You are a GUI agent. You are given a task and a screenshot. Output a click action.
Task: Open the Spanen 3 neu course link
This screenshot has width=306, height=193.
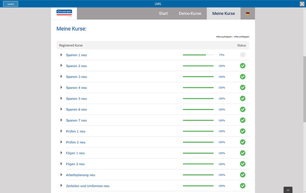76,77
